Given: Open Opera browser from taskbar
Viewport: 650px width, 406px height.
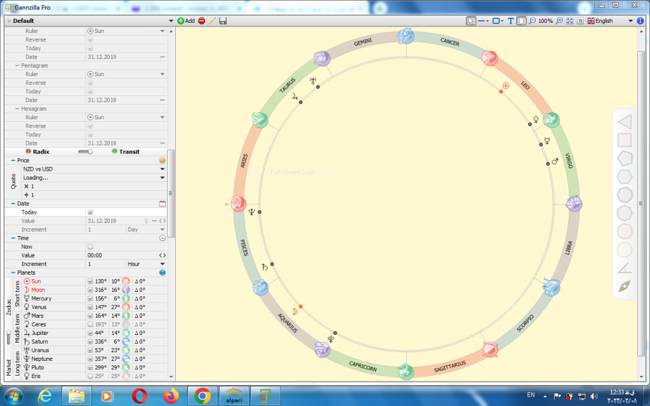Looking at the screenshot, I should [139, 396].
